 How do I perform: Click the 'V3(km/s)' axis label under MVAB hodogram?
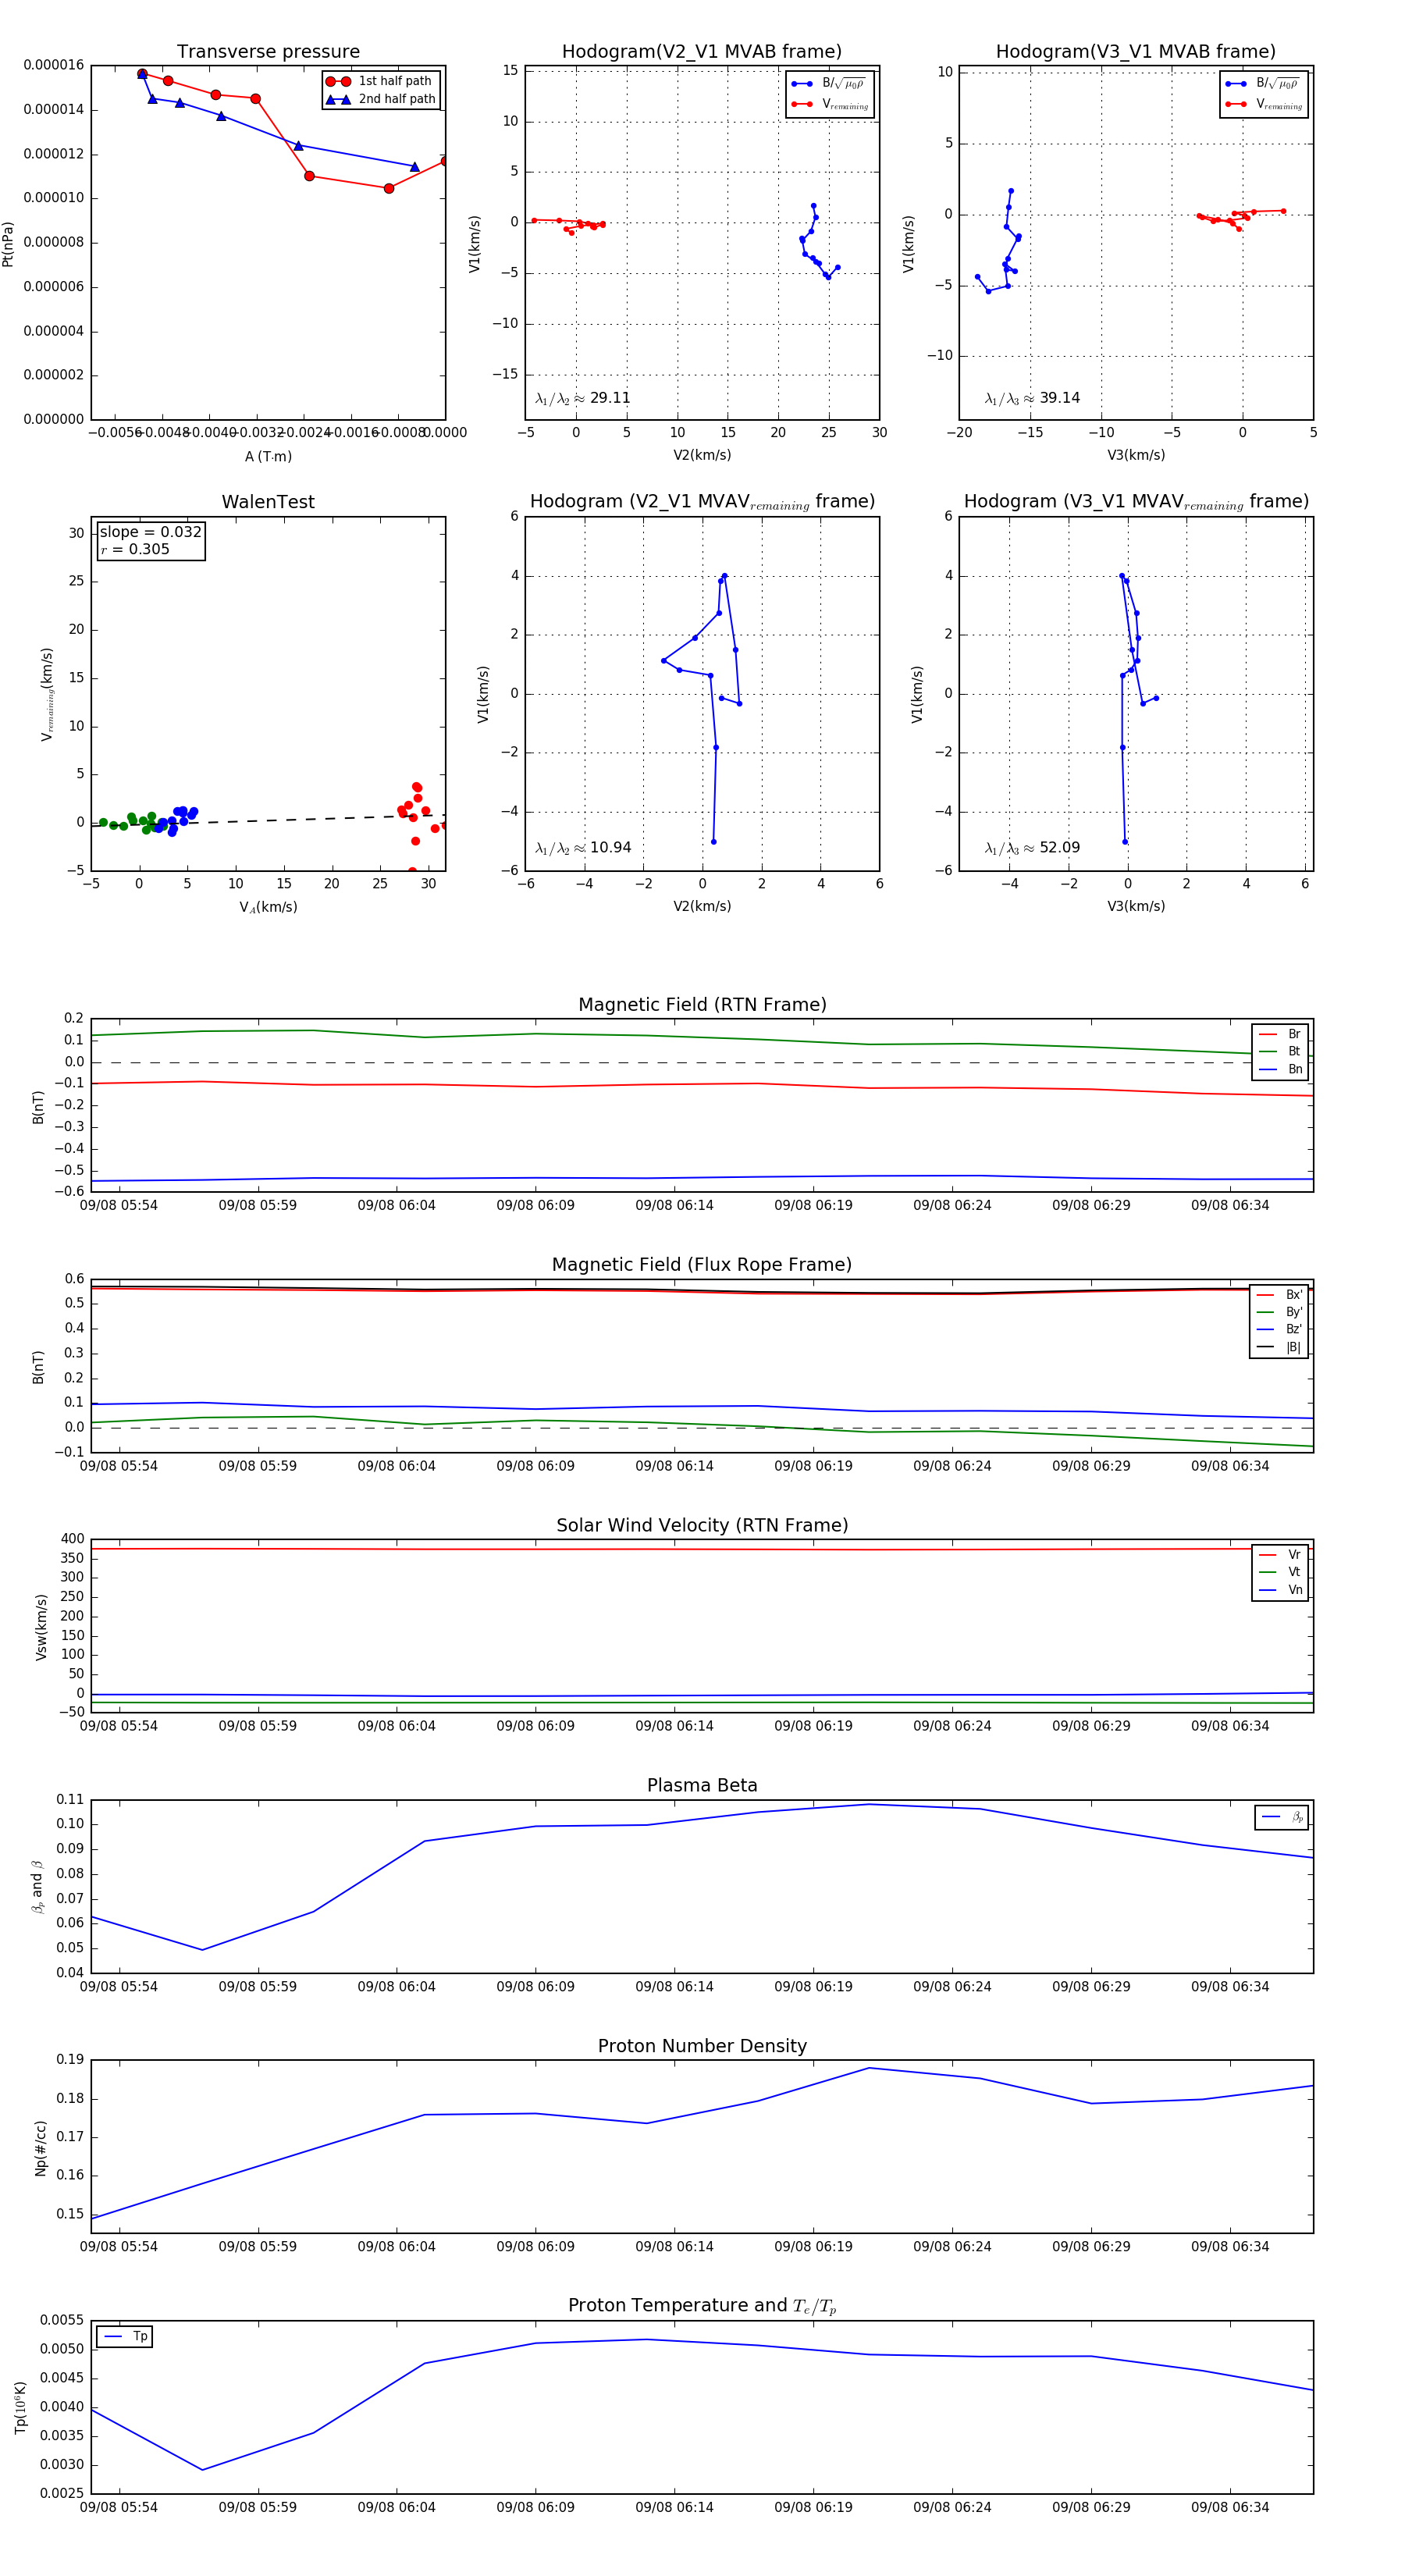click(x=1136, y=455)
